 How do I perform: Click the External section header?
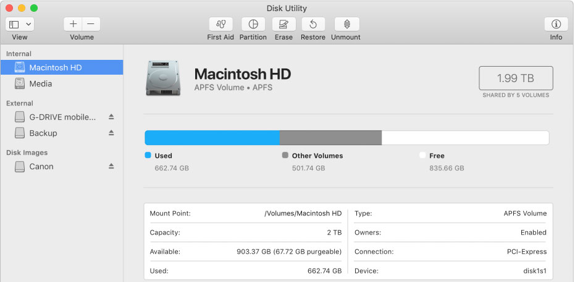point(20,103)
